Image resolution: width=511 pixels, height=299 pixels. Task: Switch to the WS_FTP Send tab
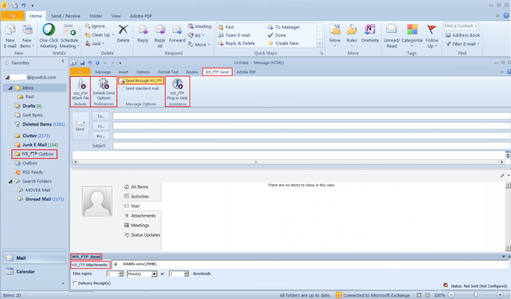(x=217, y=72)
